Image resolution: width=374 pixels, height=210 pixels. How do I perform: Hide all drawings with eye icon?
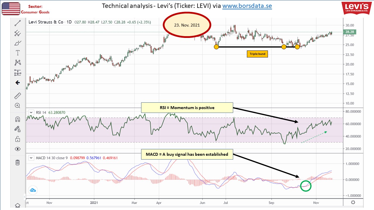tap(18, 149)
